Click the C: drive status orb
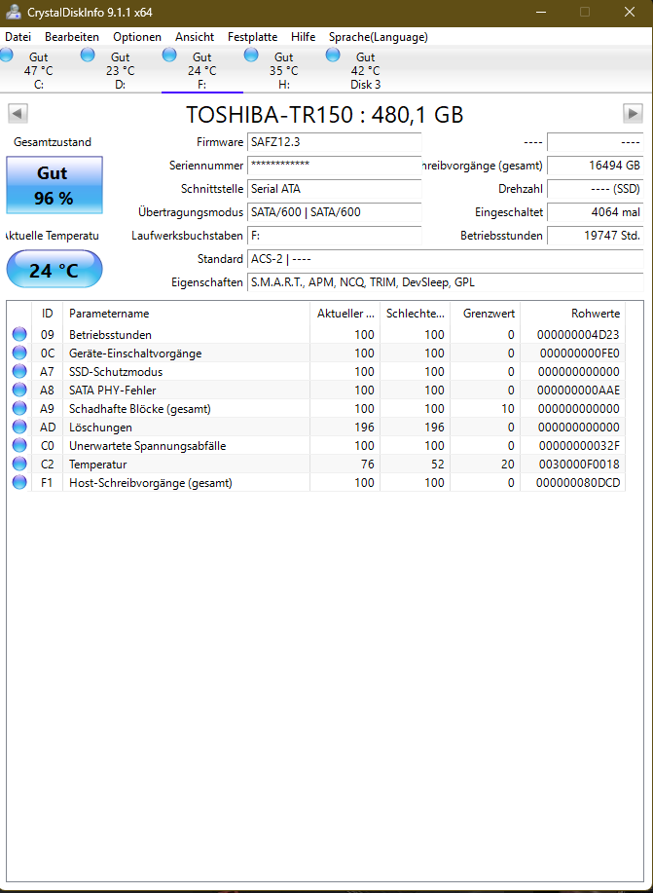The height and width of the screenshot is (893, 653). 6,55
